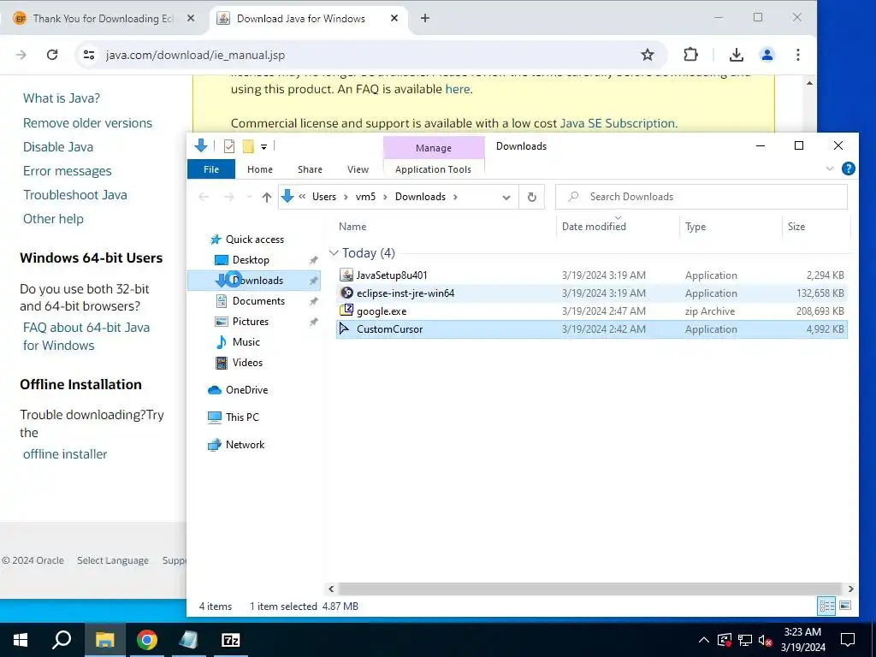This screenshot has height=657, width=876.
Task: Open the Java SE Subscription link
Action: (618, 123)
